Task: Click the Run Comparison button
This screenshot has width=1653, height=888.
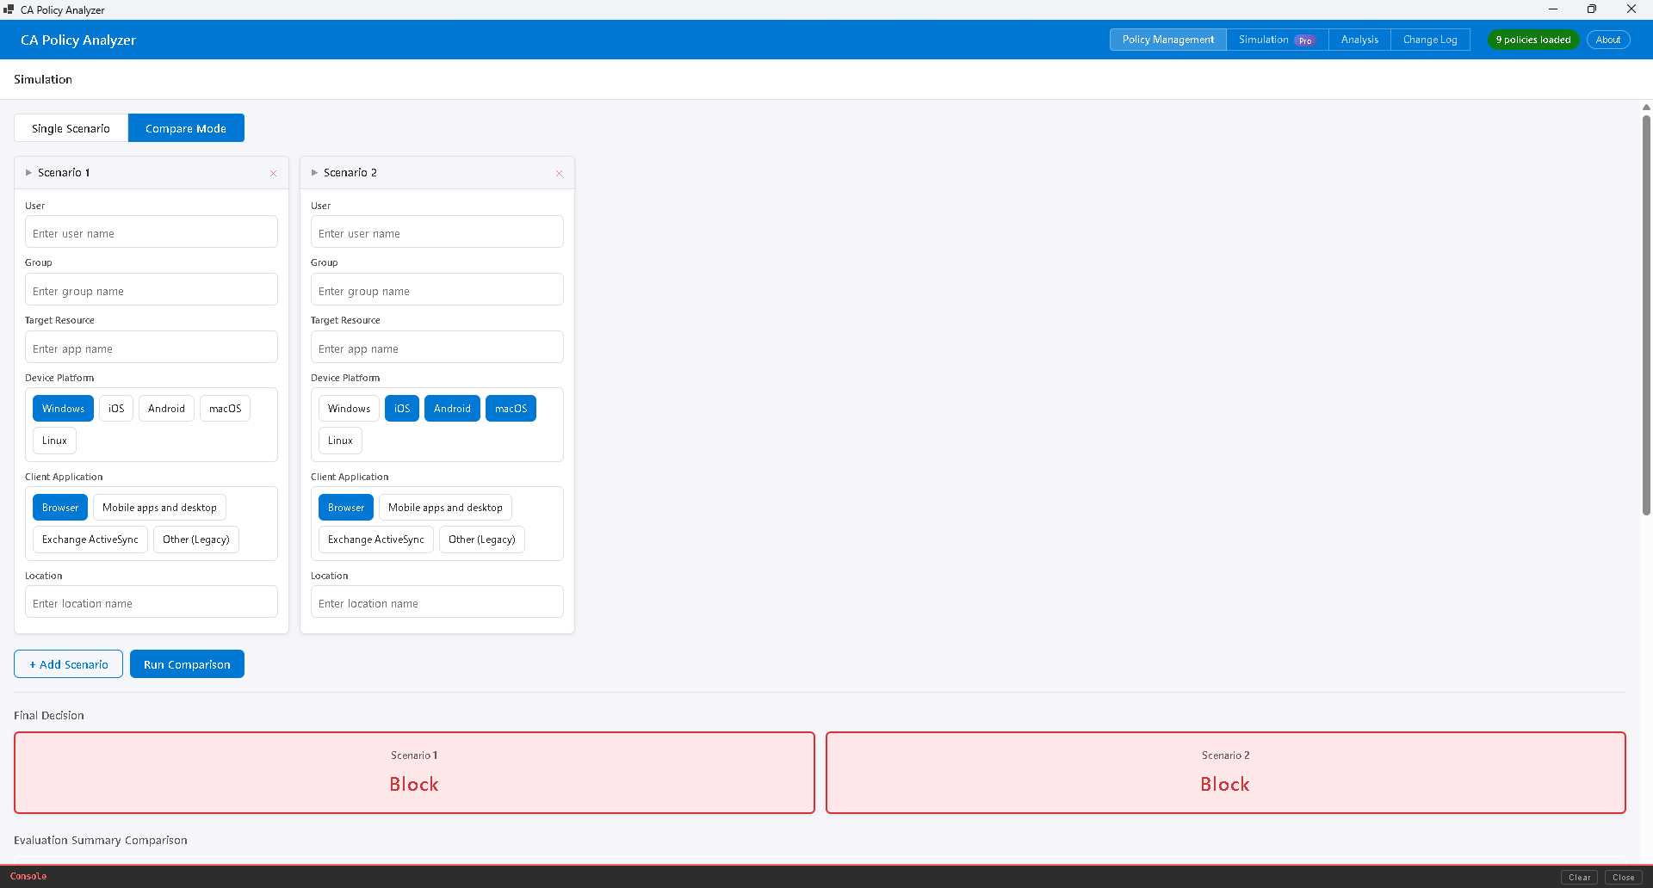Action: [187, 664]
